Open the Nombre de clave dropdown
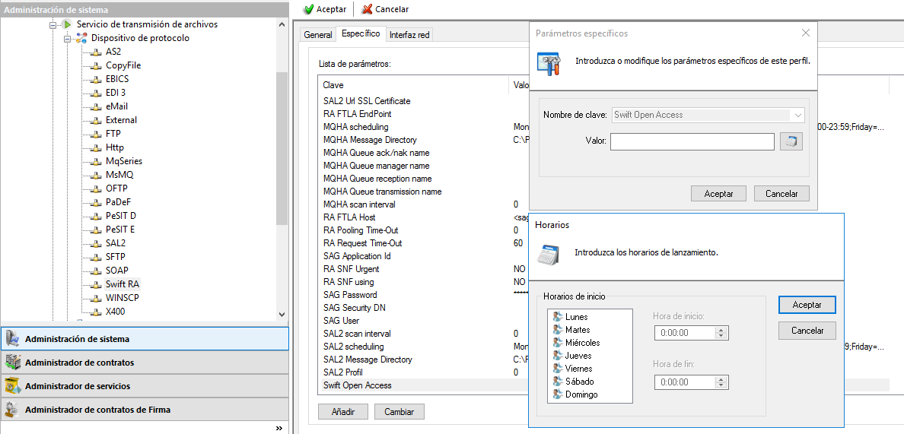Screen dimensions: 904x434 797,115
